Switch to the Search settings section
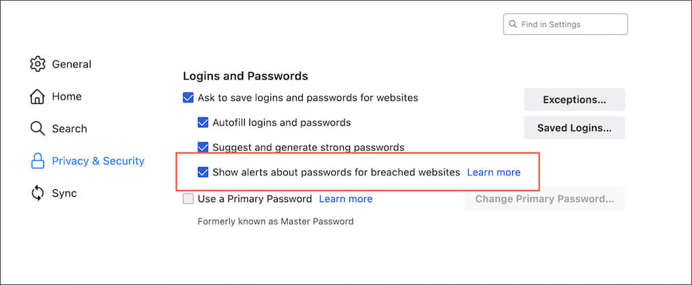Viewport: 692px width, 285px height. point(69,129)
